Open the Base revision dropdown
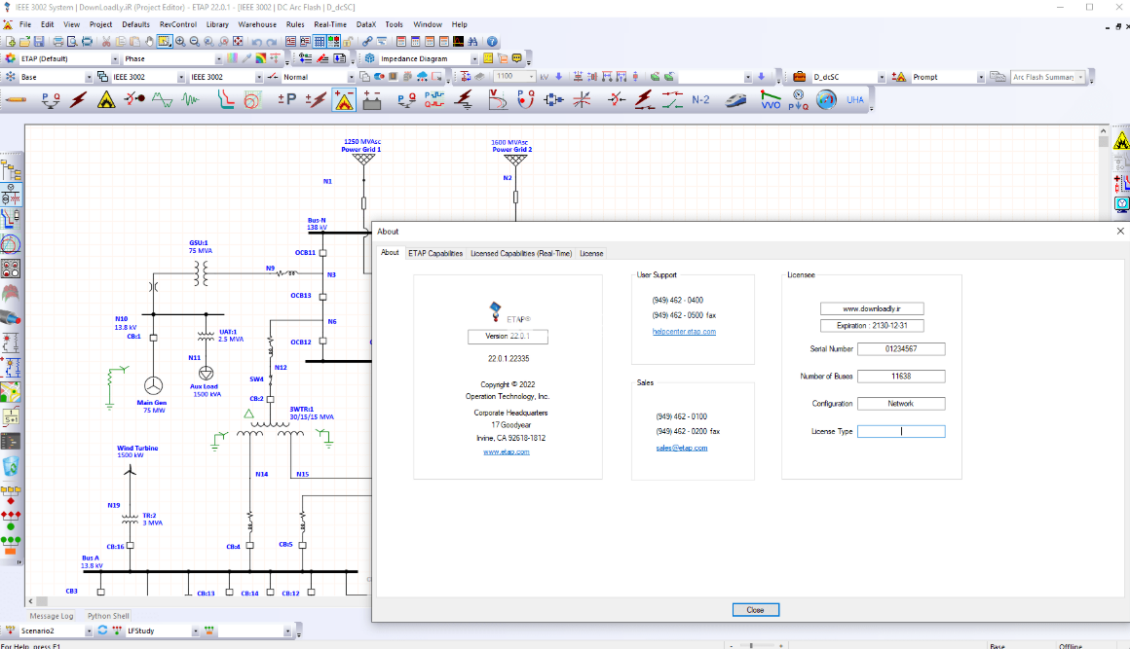 (89, 77)
